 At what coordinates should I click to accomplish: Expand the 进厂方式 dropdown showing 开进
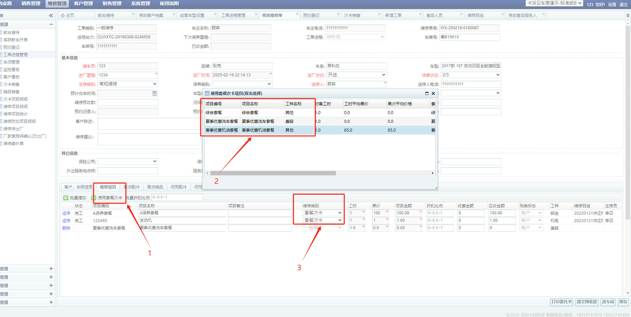pyautogui.click(x=383, y=75)
